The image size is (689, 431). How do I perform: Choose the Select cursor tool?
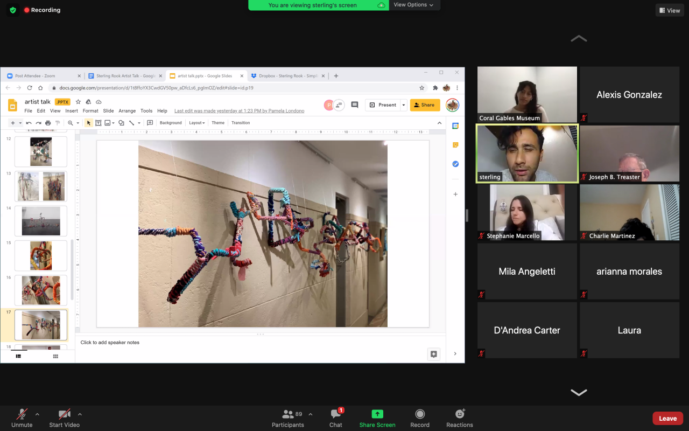pos(89,123)
